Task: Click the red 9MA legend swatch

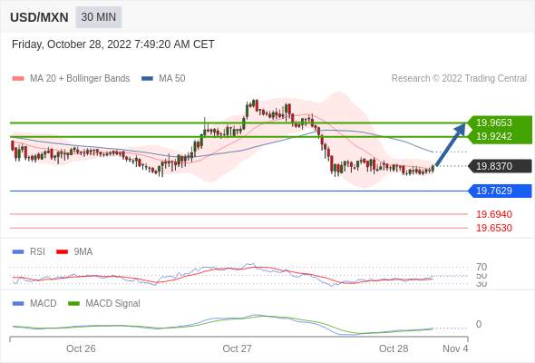Action: click(x=62, y=252)
